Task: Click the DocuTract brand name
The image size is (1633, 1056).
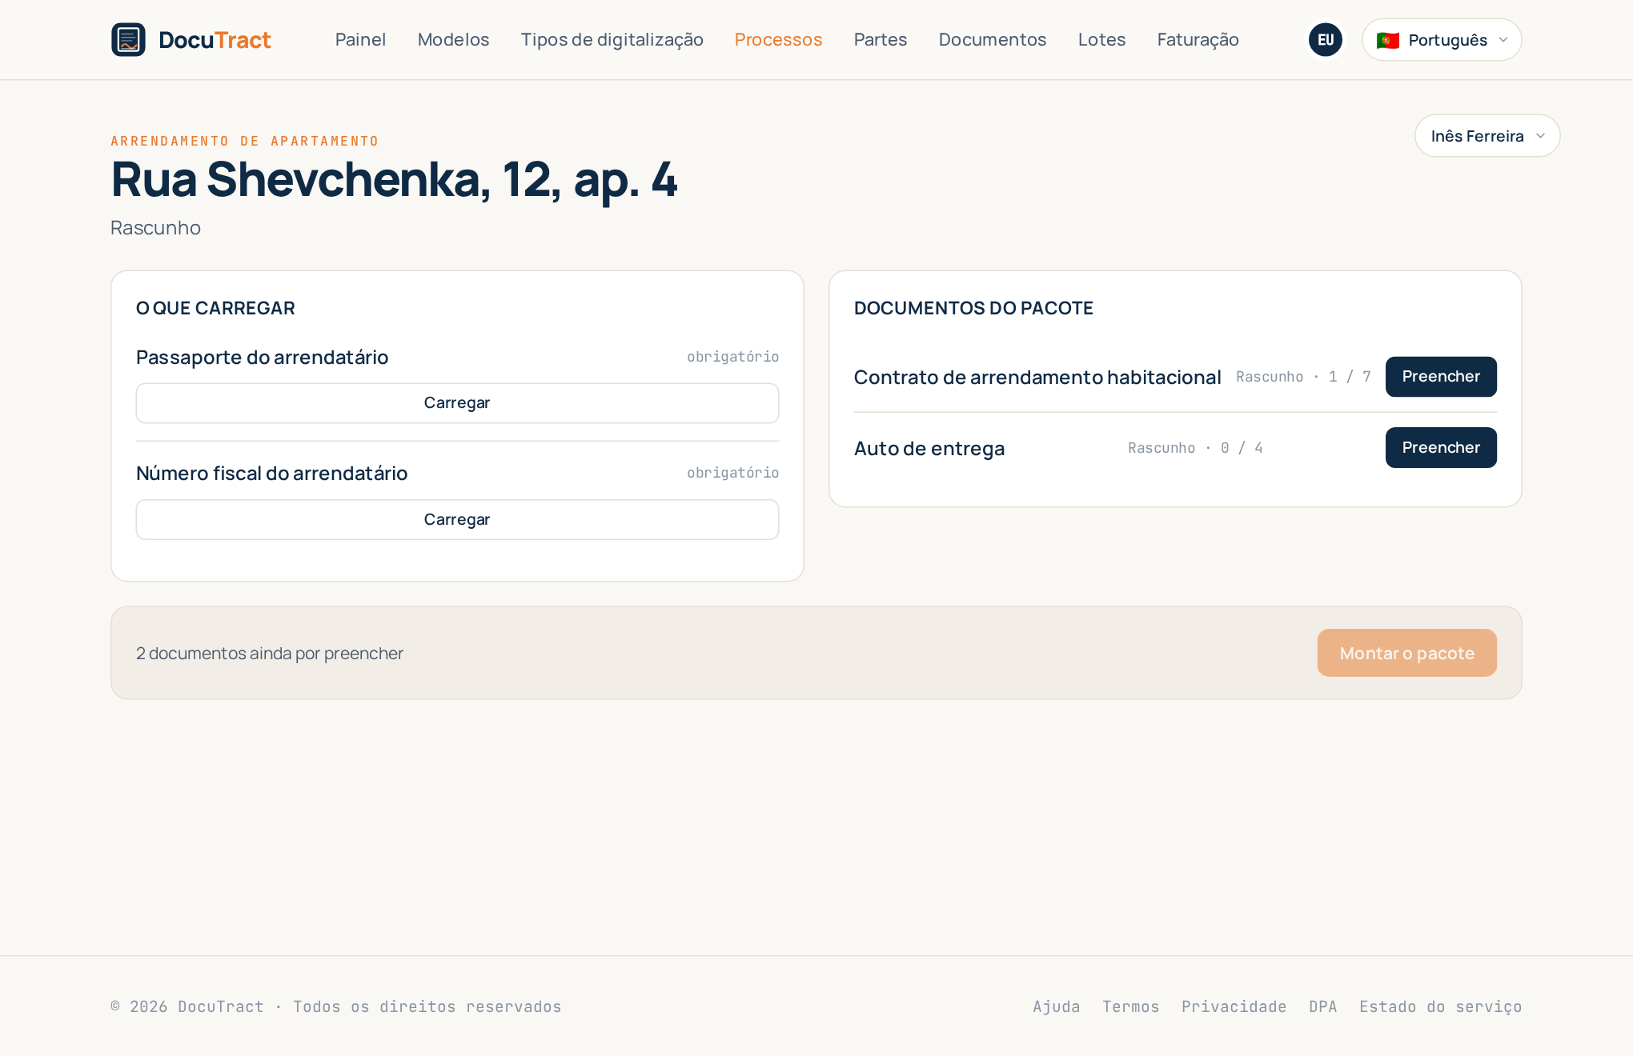Action: click(215, 40)
